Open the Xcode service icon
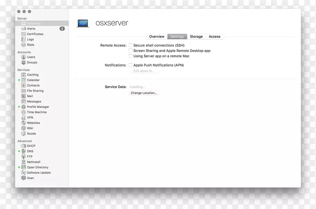316x209 pixels. coord(24,134)
